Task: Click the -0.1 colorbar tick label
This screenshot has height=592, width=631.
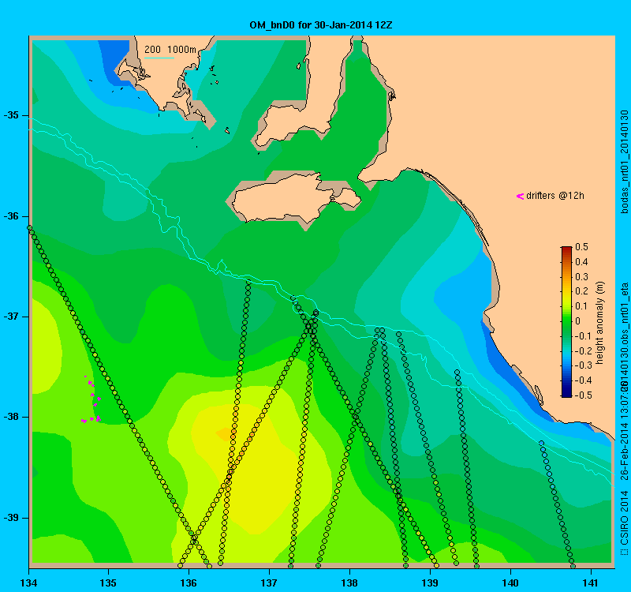Action: [581, 336]
